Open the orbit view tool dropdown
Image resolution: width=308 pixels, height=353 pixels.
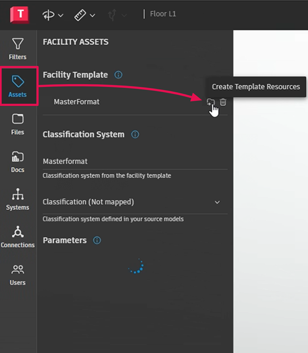(x=53, y=15)
